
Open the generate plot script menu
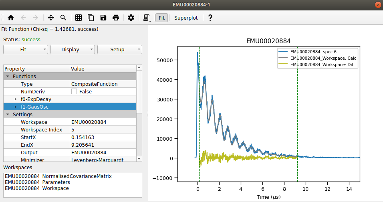[x=147, y=18]
